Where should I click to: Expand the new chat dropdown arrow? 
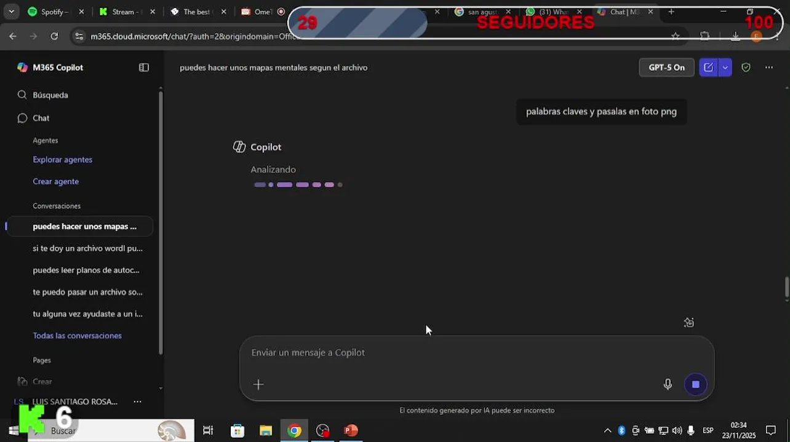[x=725, y=68]
